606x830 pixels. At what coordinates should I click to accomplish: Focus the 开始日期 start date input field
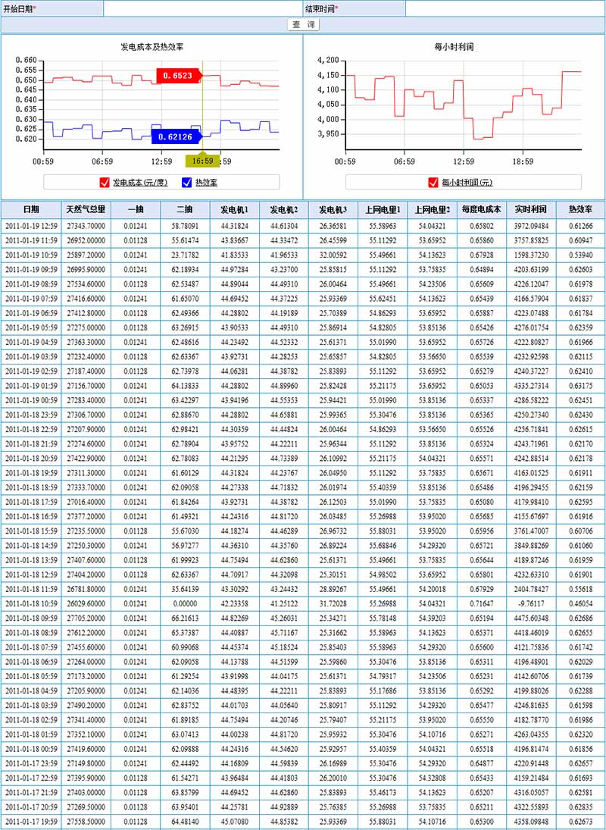coord(202,8)
